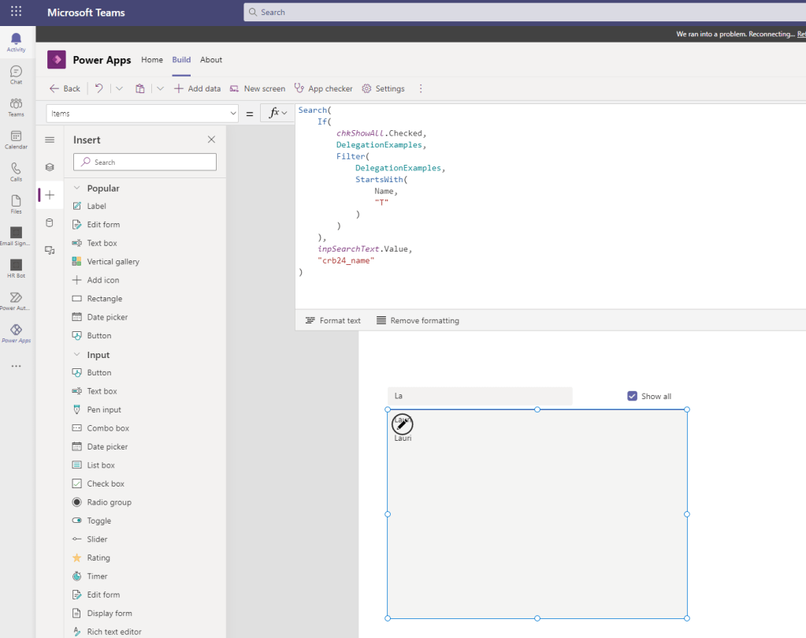806x638 pixels.
Task: Click the Data cylinder icon in the side rail
Action: click(50, 222)
